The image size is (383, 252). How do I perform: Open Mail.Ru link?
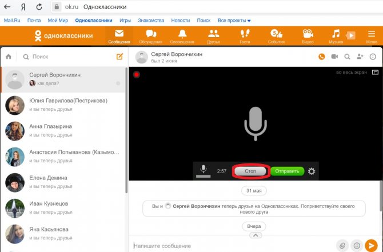click(x=12, y=21)
